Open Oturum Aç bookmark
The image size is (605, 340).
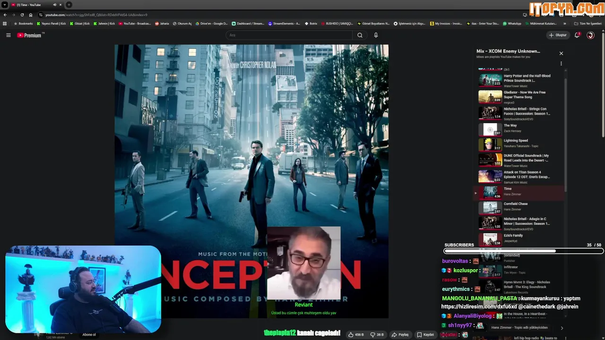[x=182, y=23]
